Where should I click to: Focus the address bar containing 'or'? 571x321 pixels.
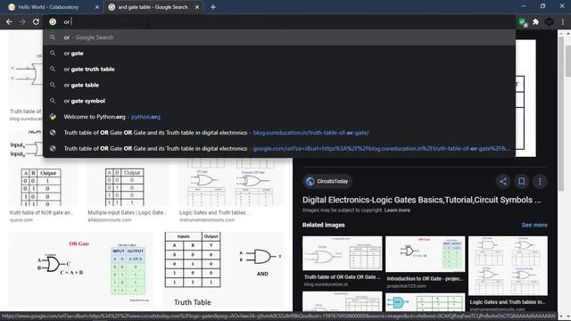point(278,21)
